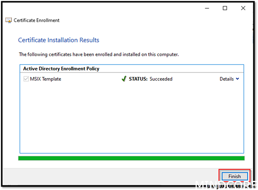Click the enrolled certificates description sentence

[99, 54]
